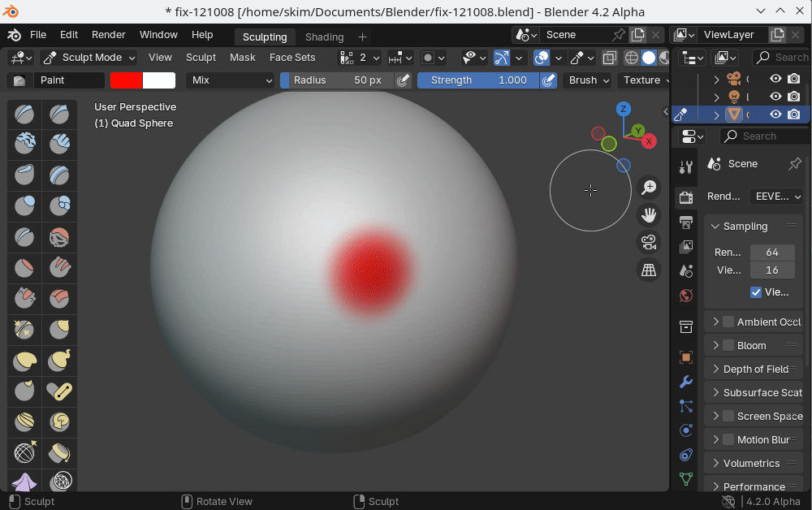Open the Face Sets menu
Screen dimensions: 812x510
click(x=292, y=58)
